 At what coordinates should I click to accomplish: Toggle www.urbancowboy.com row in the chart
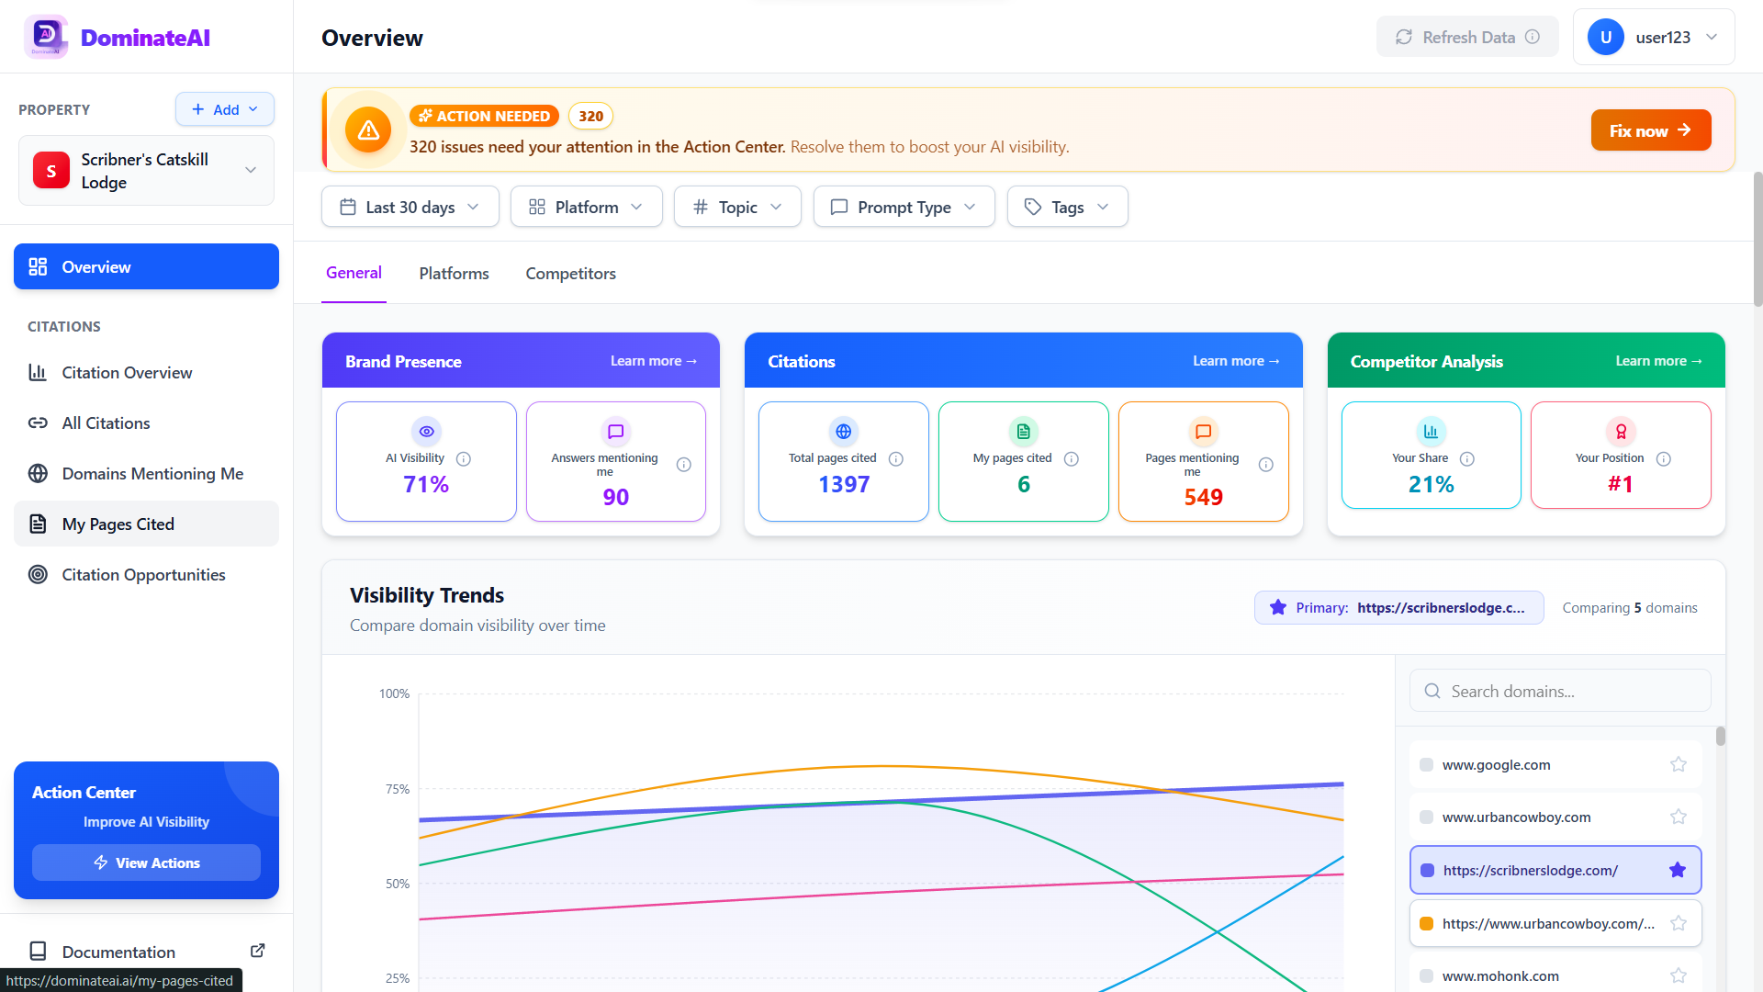pos(1555,817)
